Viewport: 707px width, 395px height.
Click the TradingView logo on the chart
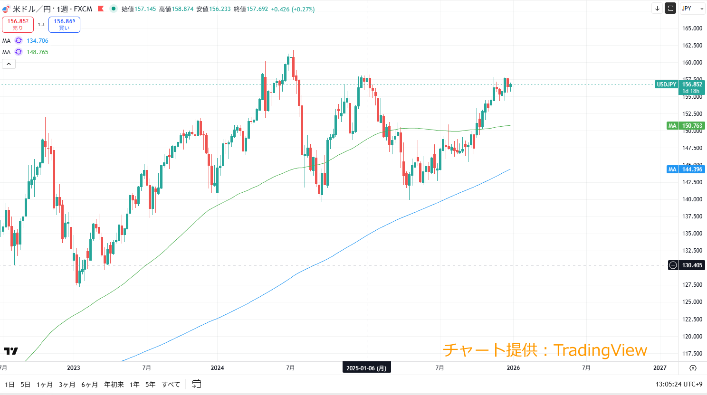click(10, 351)
